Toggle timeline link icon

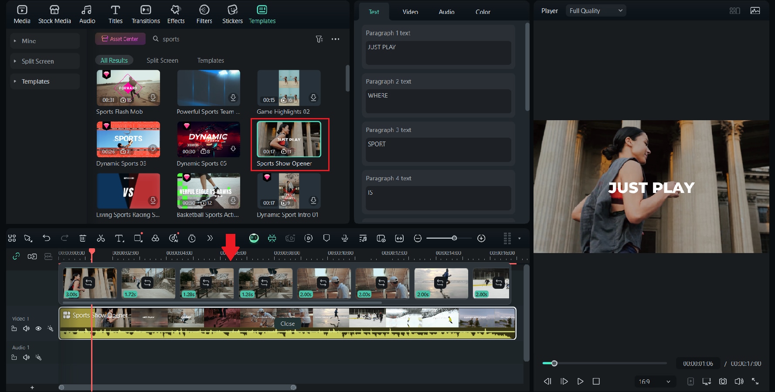click(x=16, y=256)
